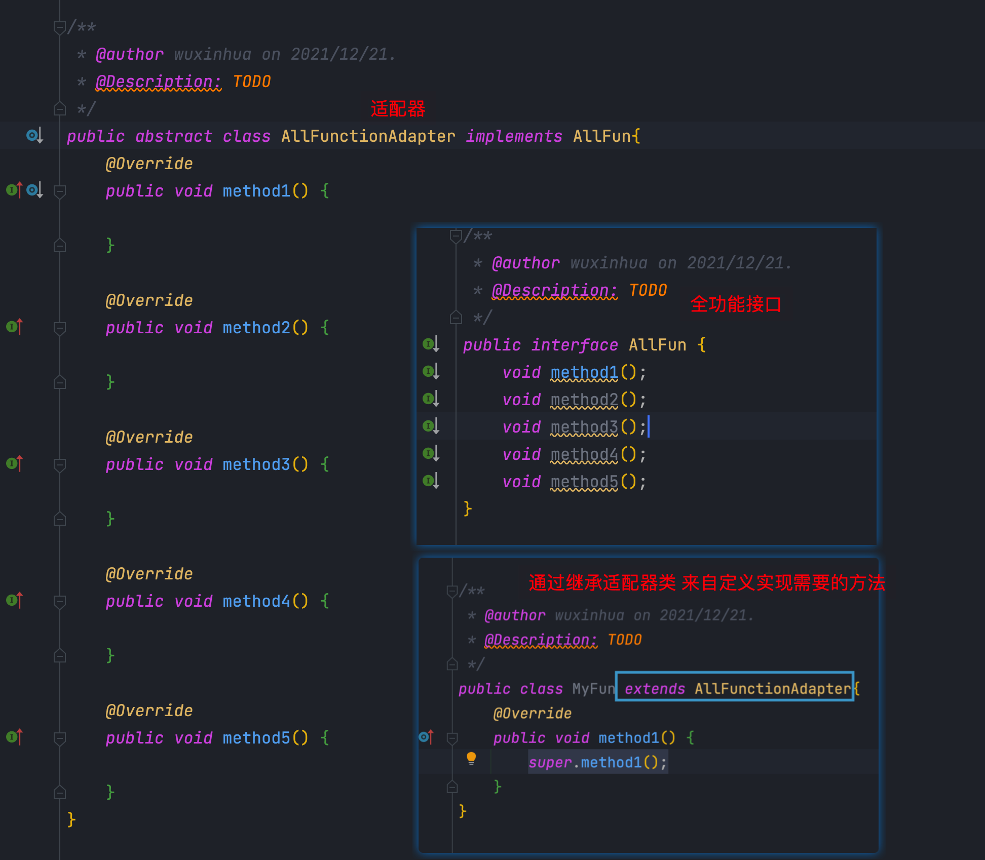Screen dimensions: 985x860
Task: Fold the adapter method1 body
Action: 60,191
